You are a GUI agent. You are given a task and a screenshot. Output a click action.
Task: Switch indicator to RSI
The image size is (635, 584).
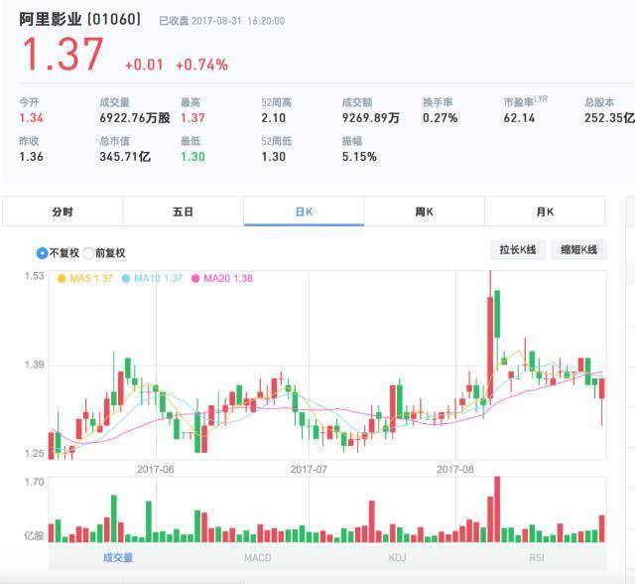[x=537, y=557]
